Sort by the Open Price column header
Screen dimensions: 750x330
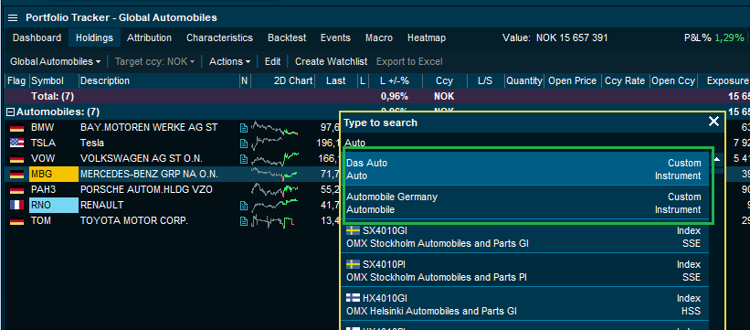coord(573,81)
